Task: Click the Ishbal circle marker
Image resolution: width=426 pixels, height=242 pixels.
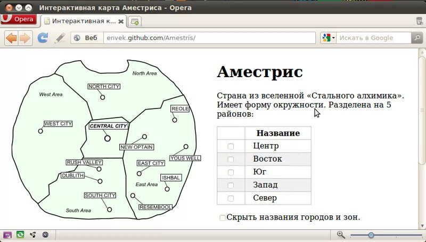Action: (x=167, y=189)
